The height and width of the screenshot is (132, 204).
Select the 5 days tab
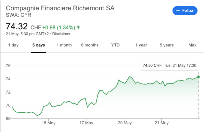pyautogui.click(x=39, y=45)
